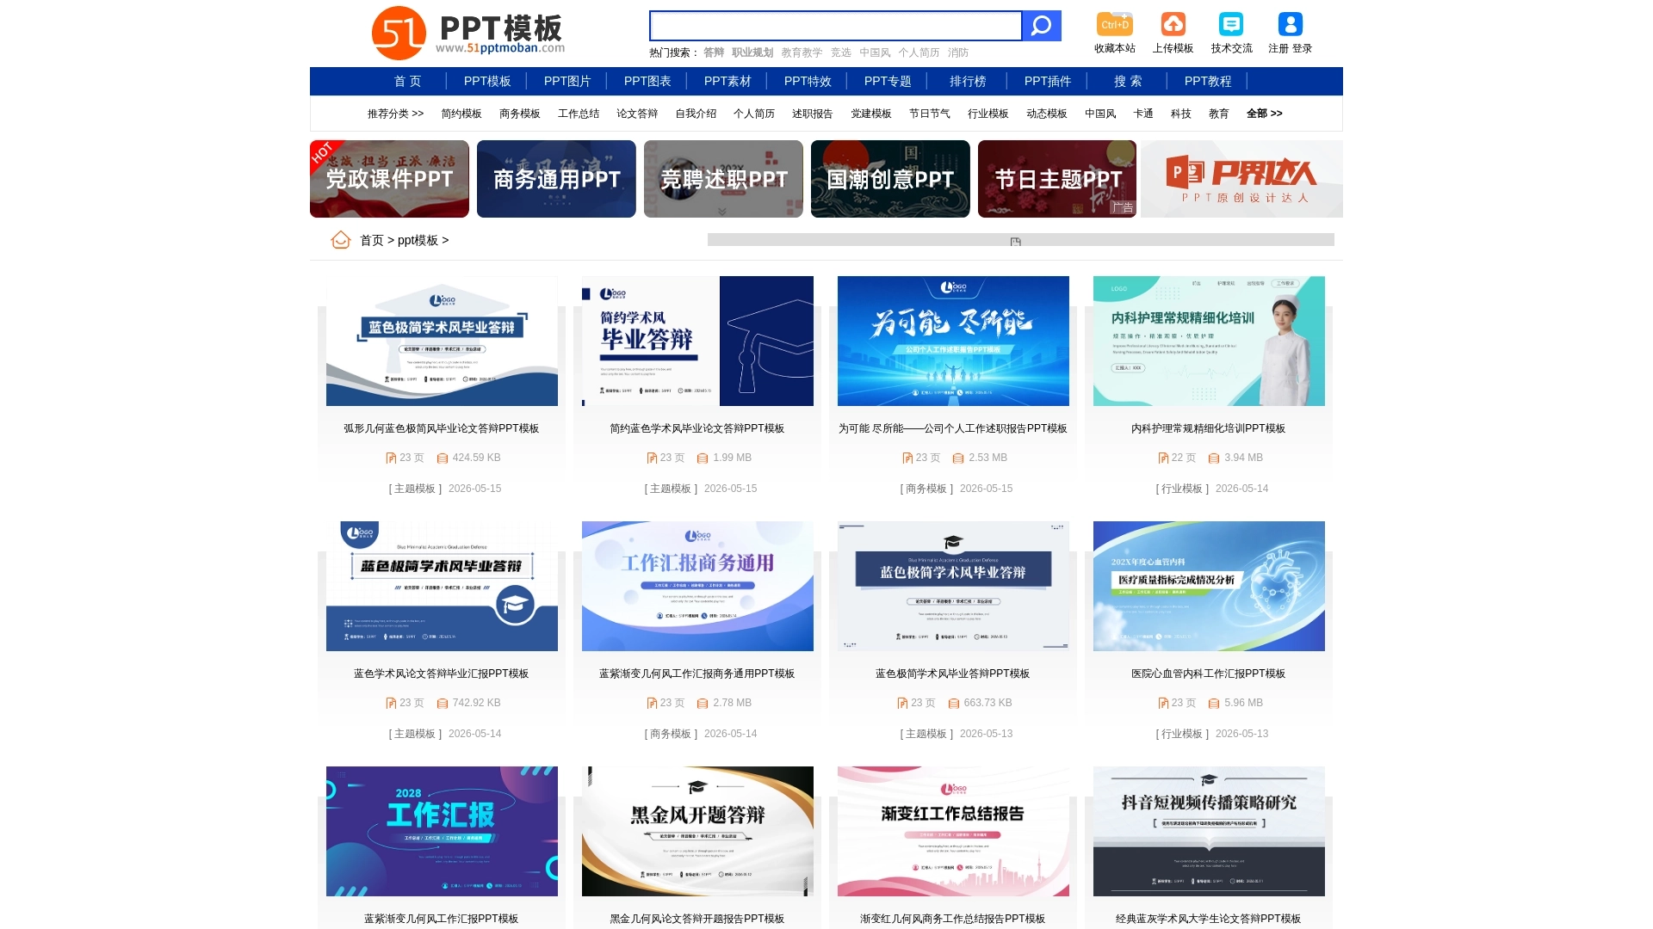This screenshot has width=1653, height=929.
Task: Click the 收藏本站 Ctrl+D bookmark icon
Action: [x=1115, y=24]
